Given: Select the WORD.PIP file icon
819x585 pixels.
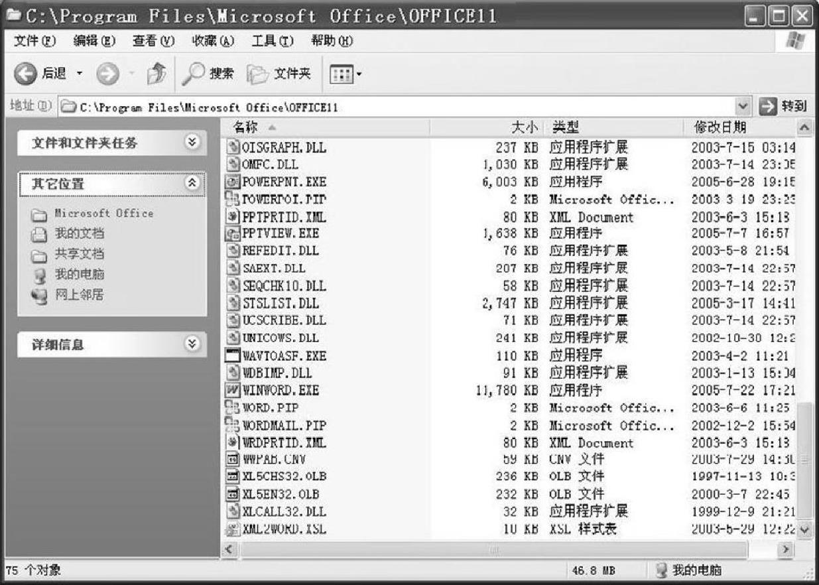Looking at the screenshot, I should pyautogui.click(x=232, y=408).
